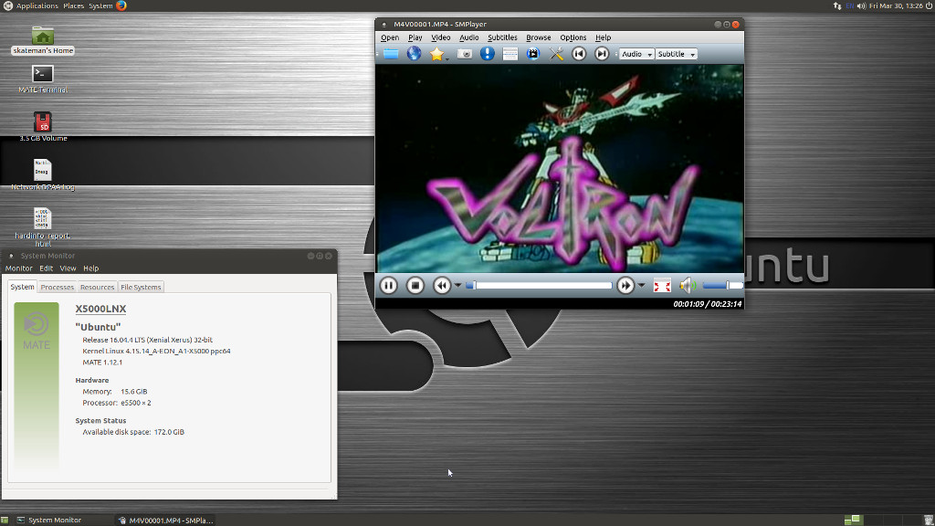Open SMPlayer preferences via wrench-and-screwdriver icon
The height and width of the screenshot is (526, 935).
click(x=556, y=54)
